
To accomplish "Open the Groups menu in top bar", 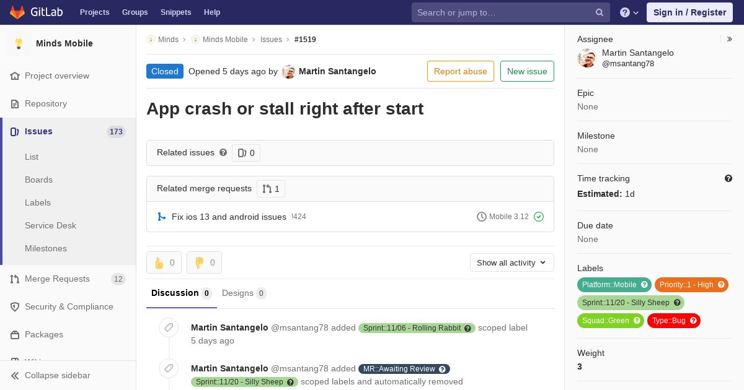I will pos(135,12).
